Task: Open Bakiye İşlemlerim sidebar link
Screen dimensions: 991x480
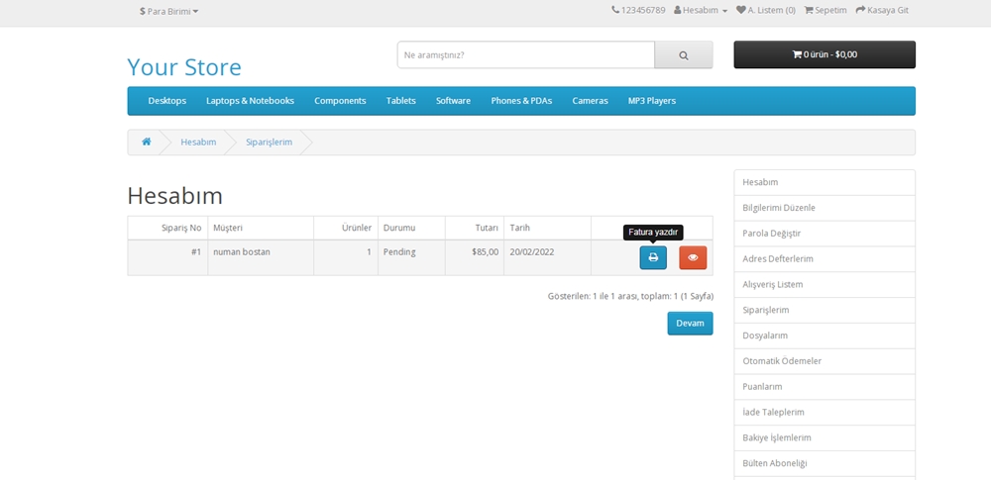Action: (x=825, y=437)
